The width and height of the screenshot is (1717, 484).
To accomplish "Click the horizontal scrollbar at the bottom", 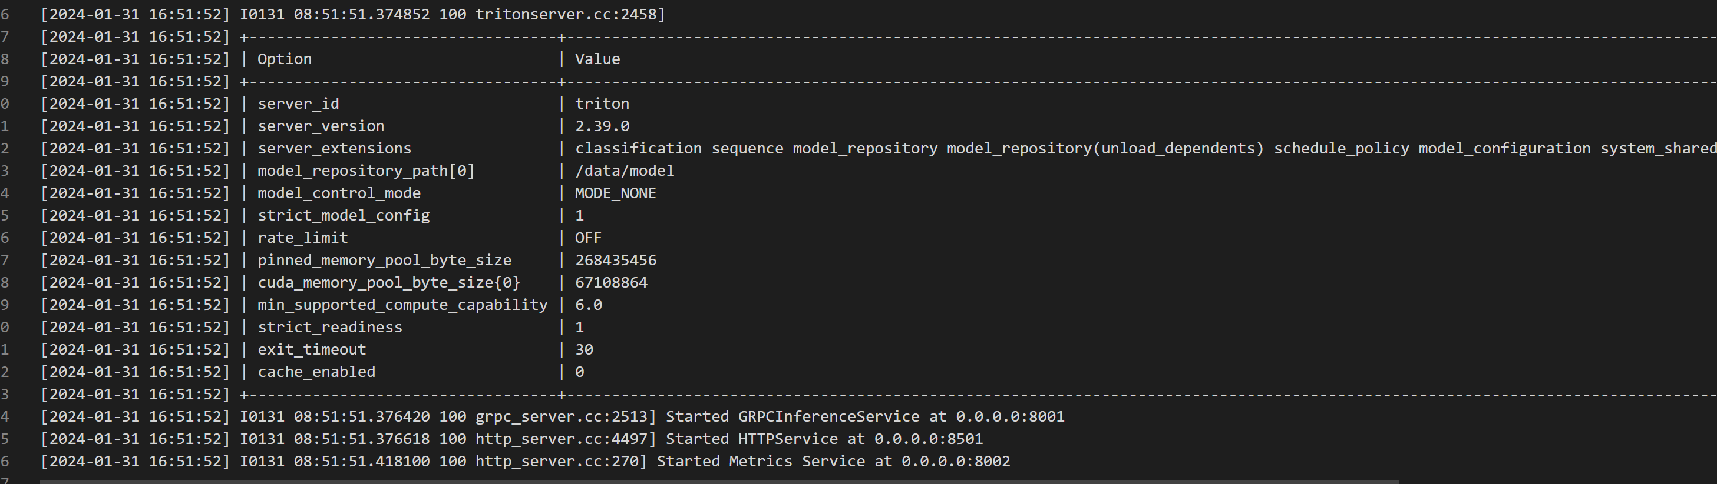I will (718, 481).
